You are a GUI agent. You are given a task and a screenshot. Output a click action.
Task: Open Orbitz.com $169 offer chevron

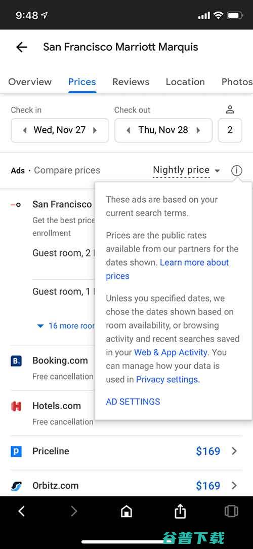tap(234, 486)
